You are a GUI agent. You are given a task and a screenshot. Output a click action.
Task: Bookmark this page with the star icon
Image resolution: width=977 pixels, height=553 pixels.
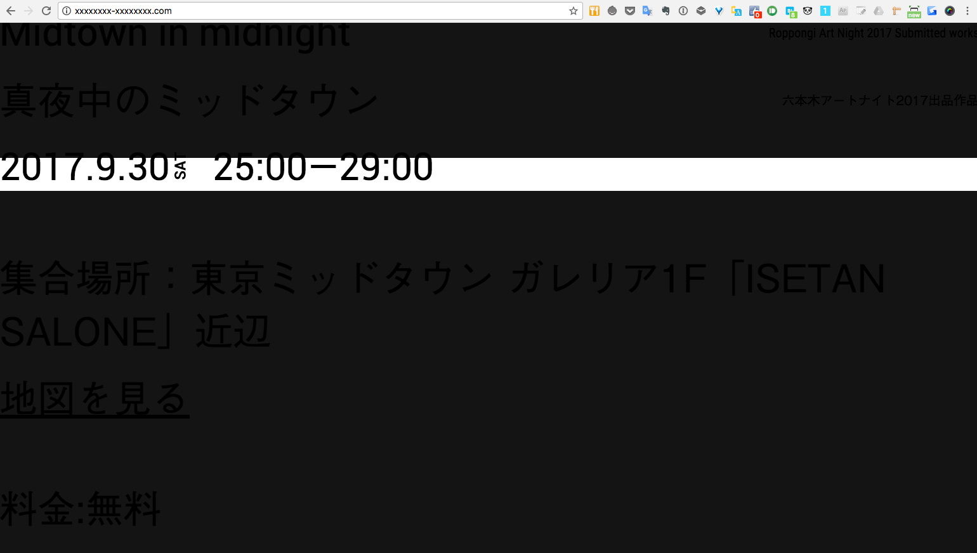coord(574,11)
